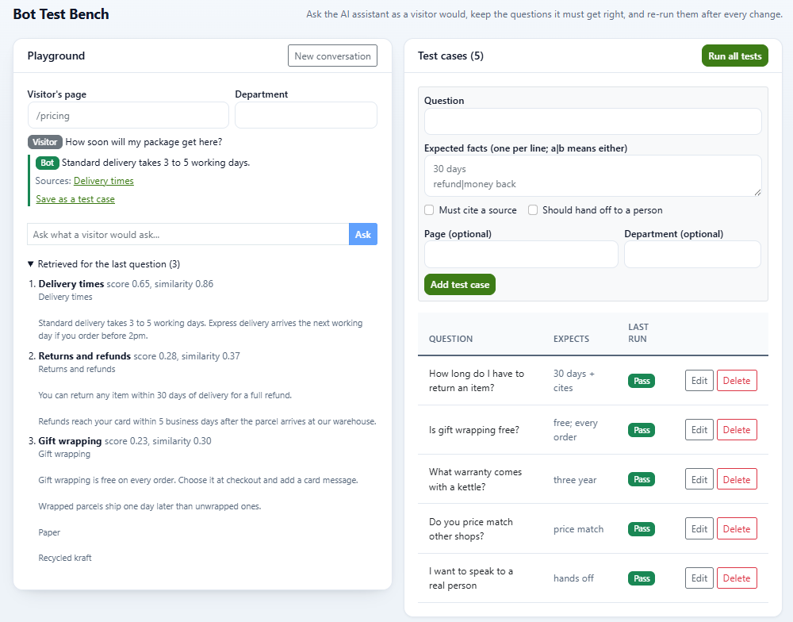Edit the 'return an item' test case
The image size is (793, 622).
[699, 381]
